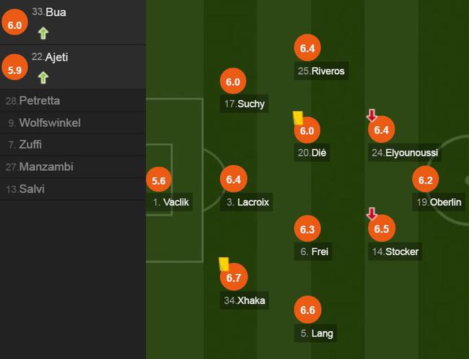The height and width of the screenshot is (359, 469).
Task: Click the 33. Bua substitute name
Action: 49,12
